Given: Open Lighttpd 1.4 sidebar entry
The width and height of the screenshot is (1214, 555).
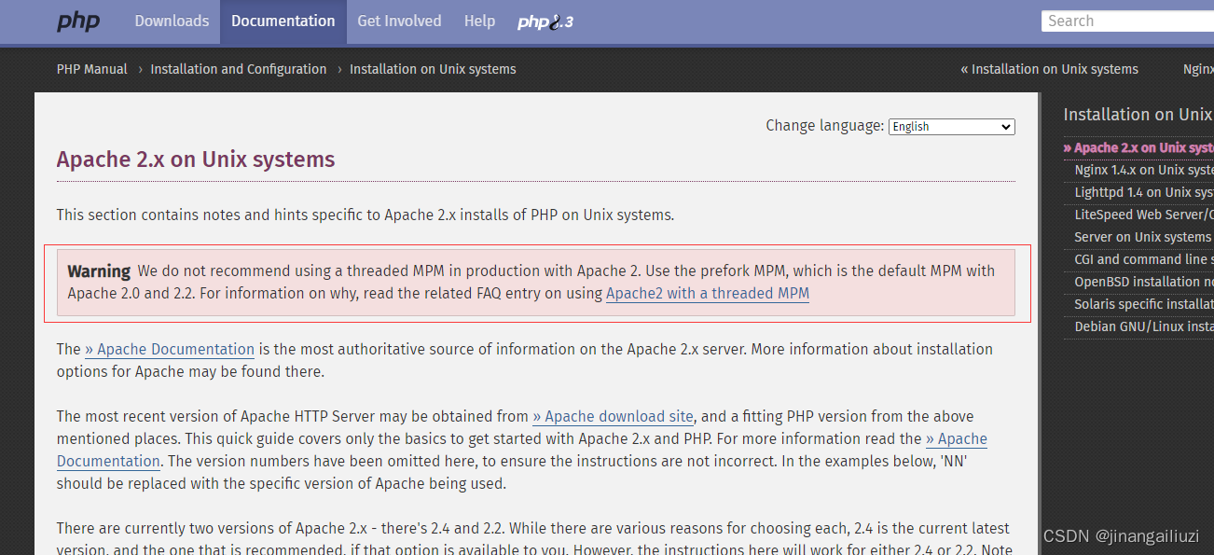Looking at the screenshot, I should point(1139,191).
